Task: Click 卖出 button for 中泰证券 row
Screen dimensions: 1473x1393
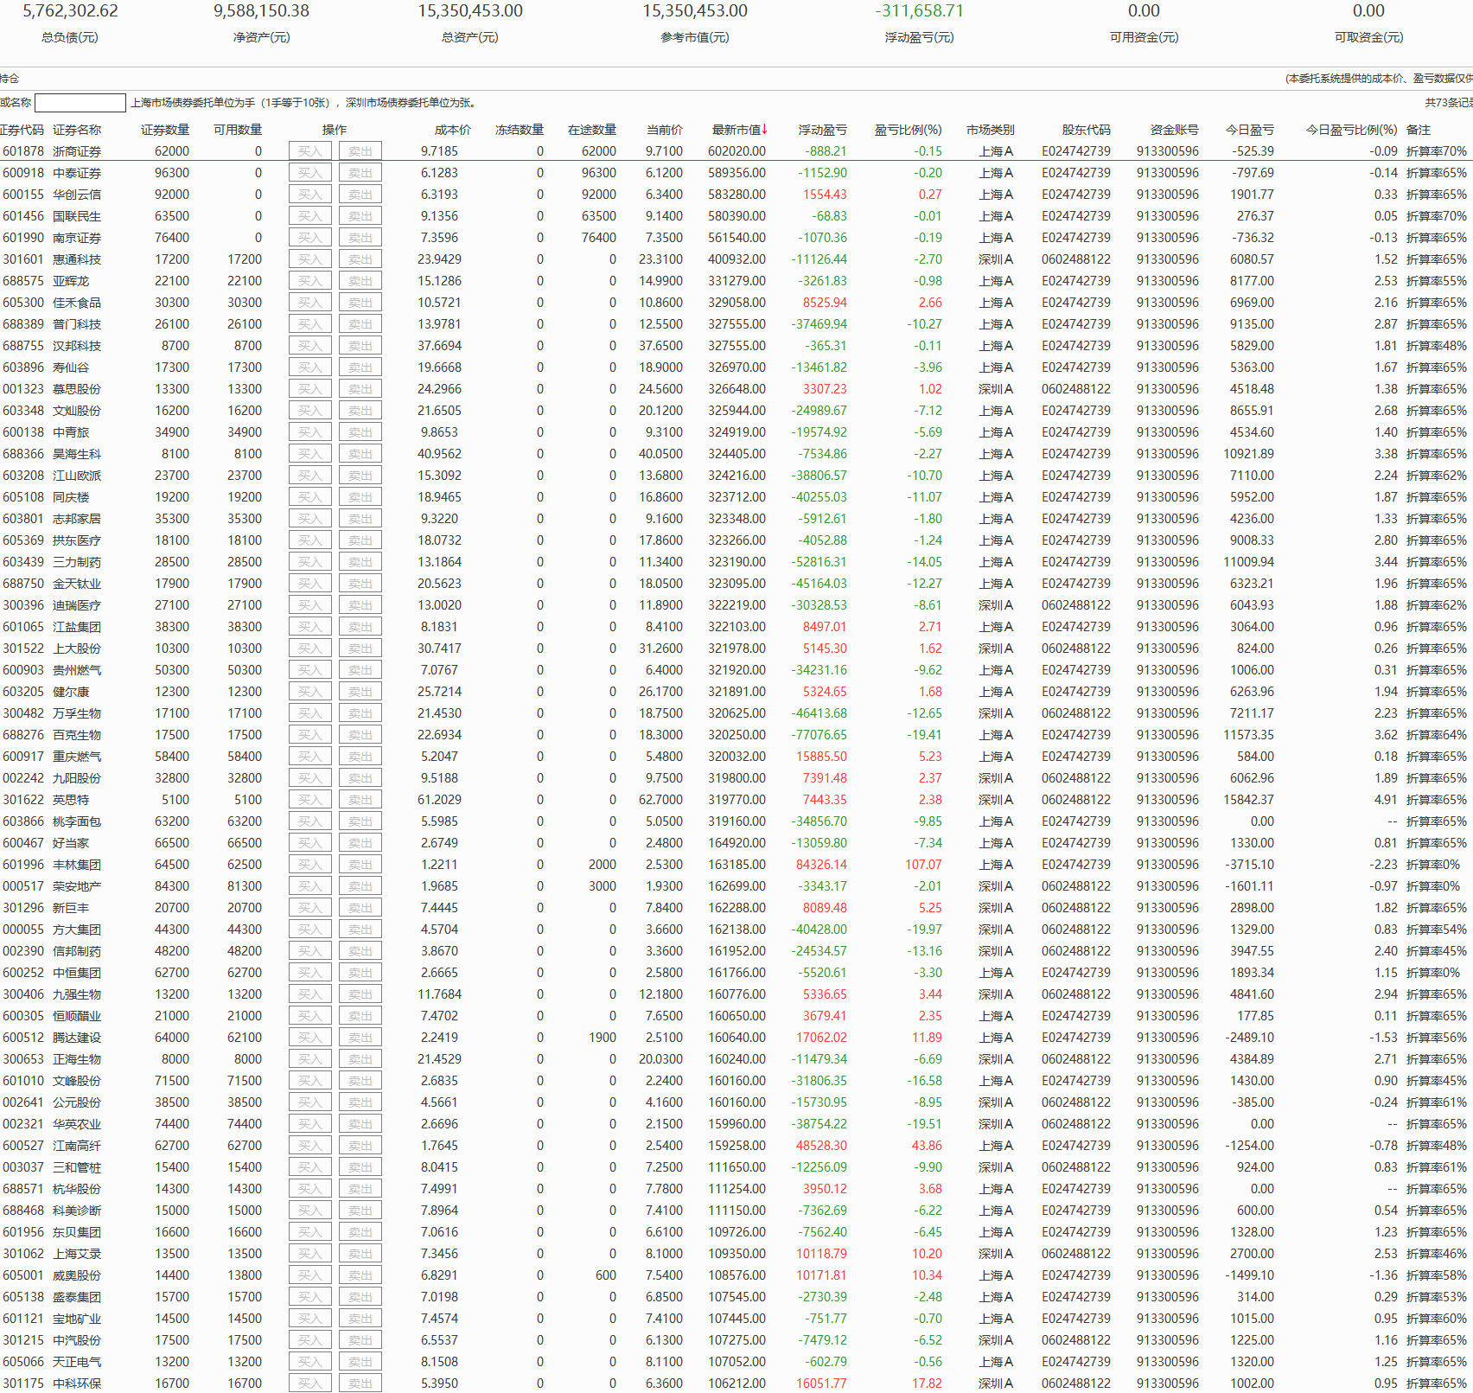Action: click(x=360, y=173)
